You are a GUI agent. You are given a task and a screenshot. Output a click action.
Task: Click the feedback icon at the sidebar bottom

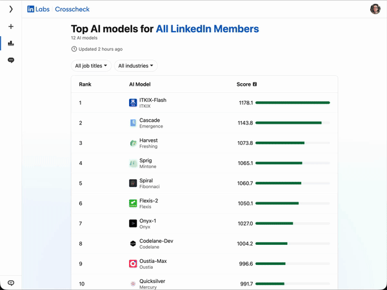click(x=11, y=283)
